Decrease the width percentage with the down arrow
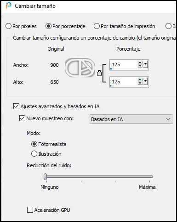Image resolution: width=177 pixels, height=222 pixels. pos(140,66)
